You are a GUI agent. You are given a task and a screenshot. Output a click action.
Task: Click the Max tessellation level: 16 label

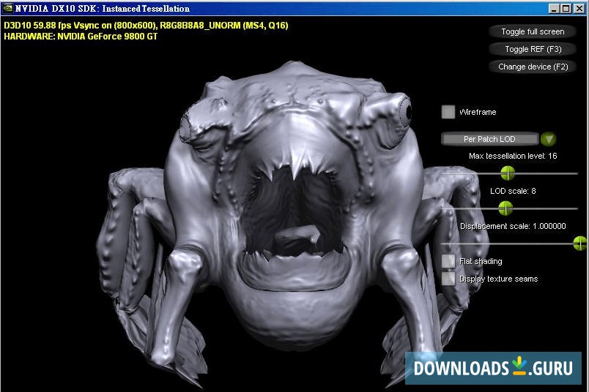point(513,156)
